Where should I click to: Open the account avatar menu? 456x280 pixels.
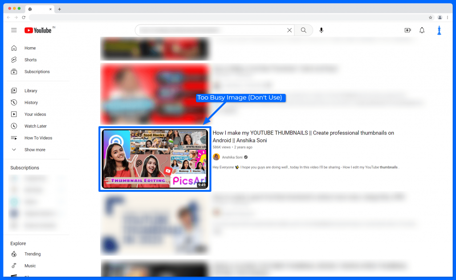click(439, 30)
